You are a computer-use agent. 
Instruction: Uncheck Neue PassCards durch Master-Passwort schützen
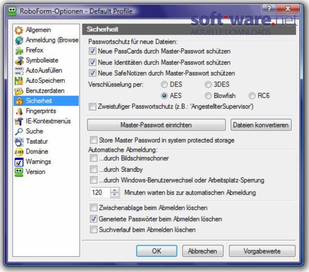[x=92, y=51]
